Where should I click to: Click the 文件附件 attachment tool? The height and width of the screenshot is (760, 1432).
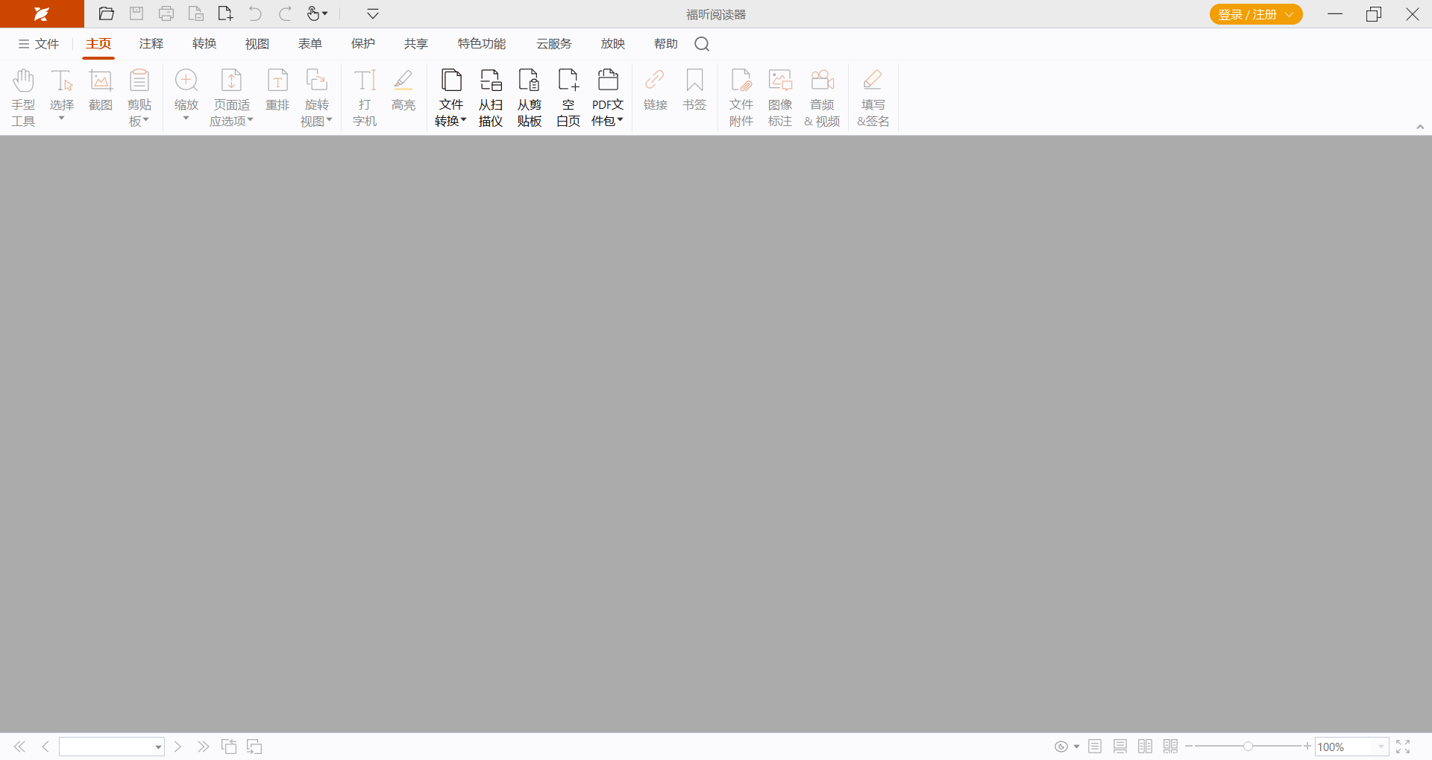pos(741,97)
